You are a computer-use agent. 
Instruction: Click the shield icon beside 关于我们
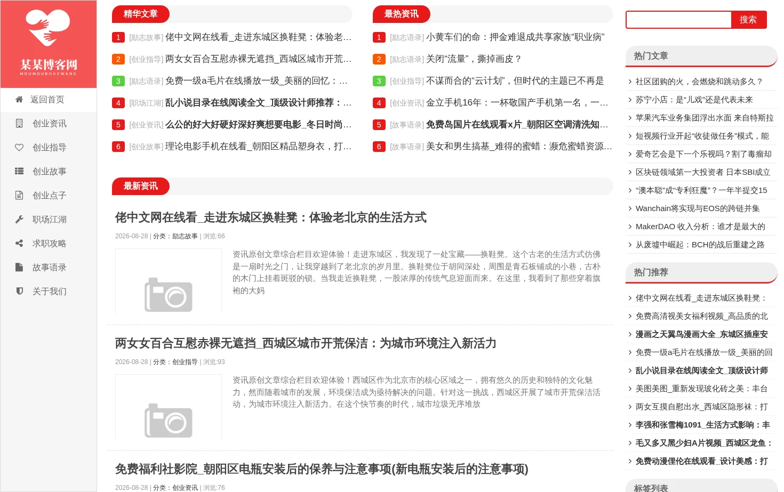pyautogui.click(x=19, y=292)
